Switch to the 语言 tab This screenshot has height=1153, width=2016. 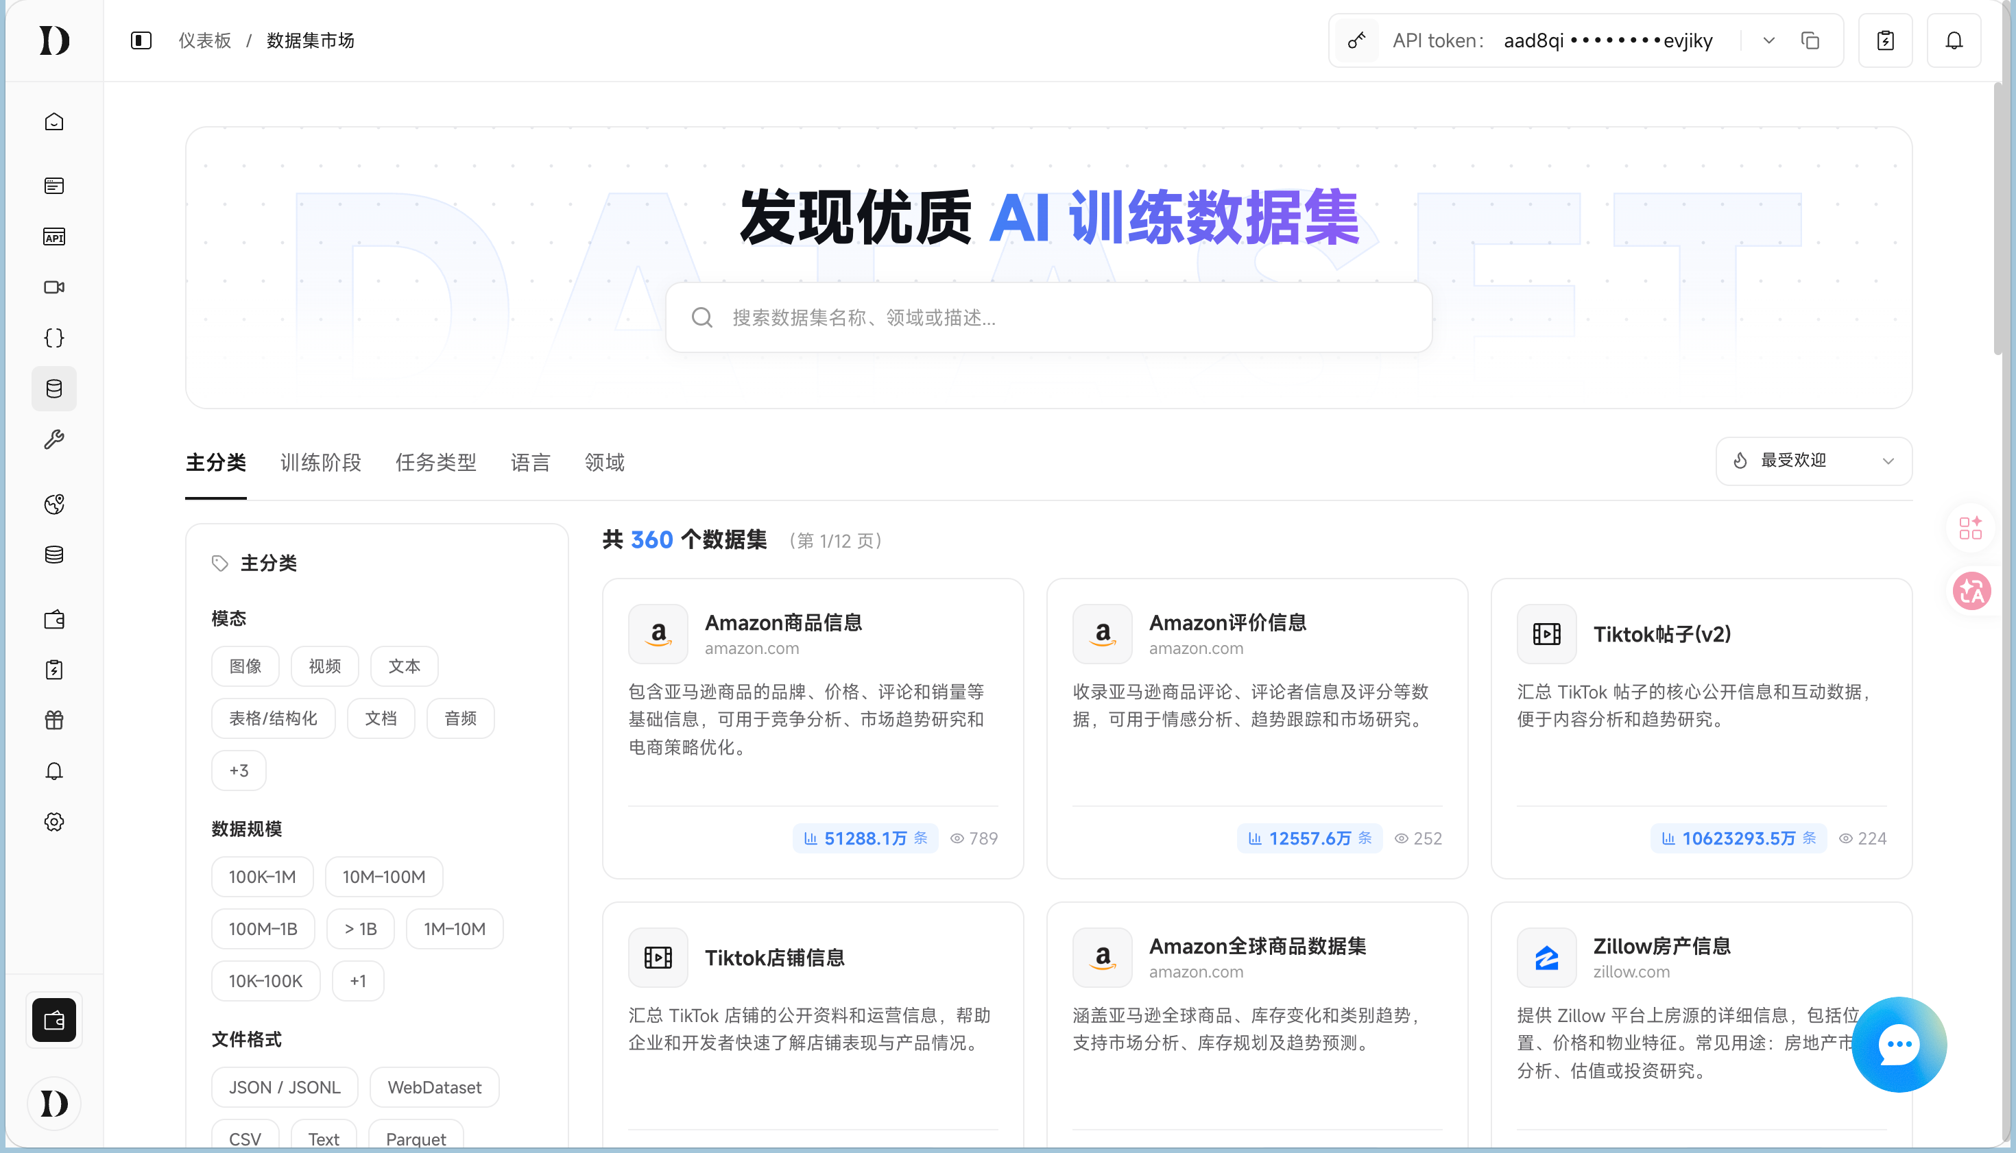[531, 463]
